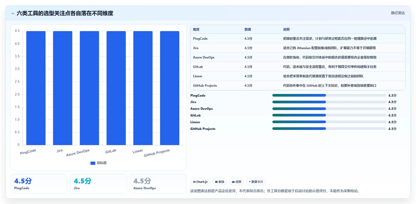416x204 pixels.
Task: Select the Linear bar in the bar chart
Action: [x=143, y=88]
